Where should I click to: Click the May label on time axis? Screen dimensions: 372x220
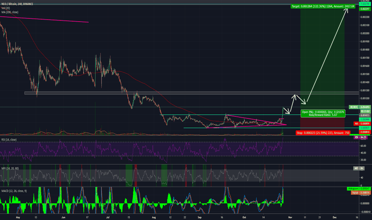click(x=18, y=217)
